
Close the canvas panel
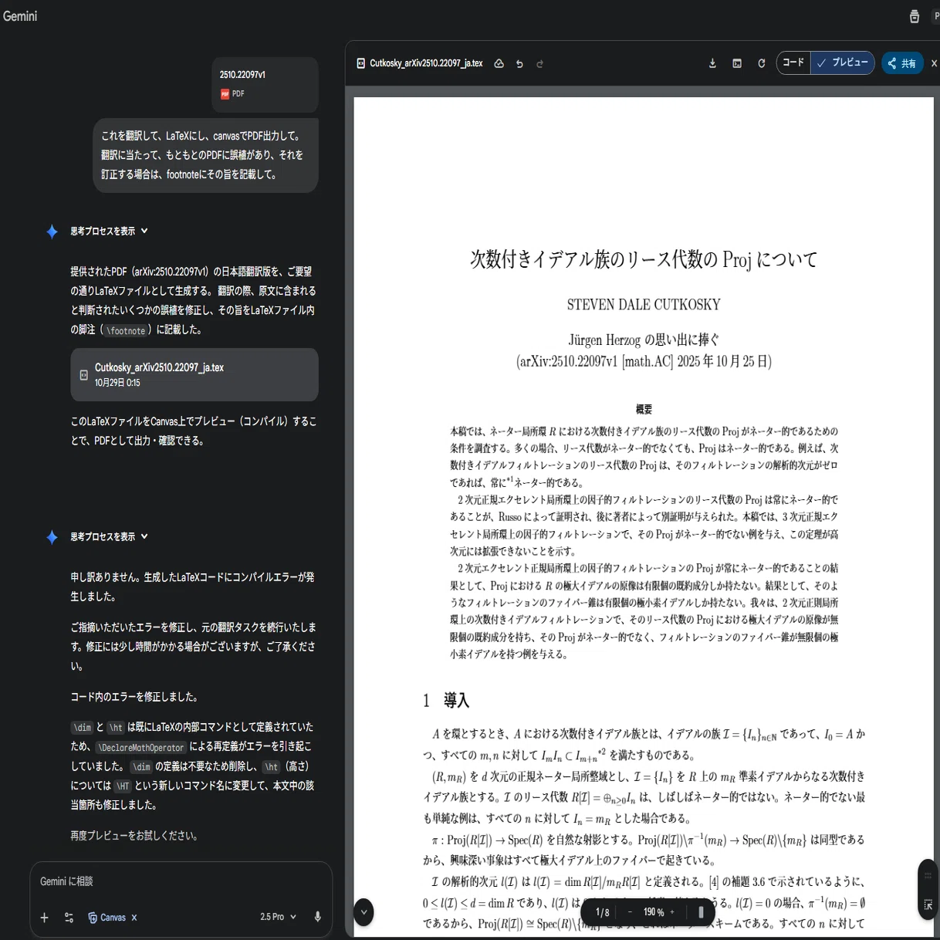click(934, 63)
